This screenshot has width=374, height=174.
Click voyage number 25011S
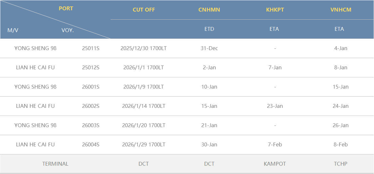pos(91,48)
